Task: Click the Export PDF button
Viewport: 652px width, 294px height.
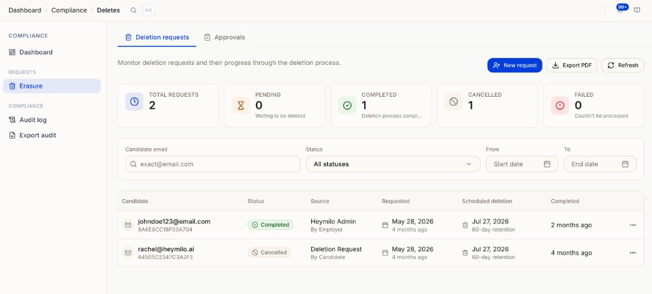Action: pyautogui.click(x=572, y=66)
